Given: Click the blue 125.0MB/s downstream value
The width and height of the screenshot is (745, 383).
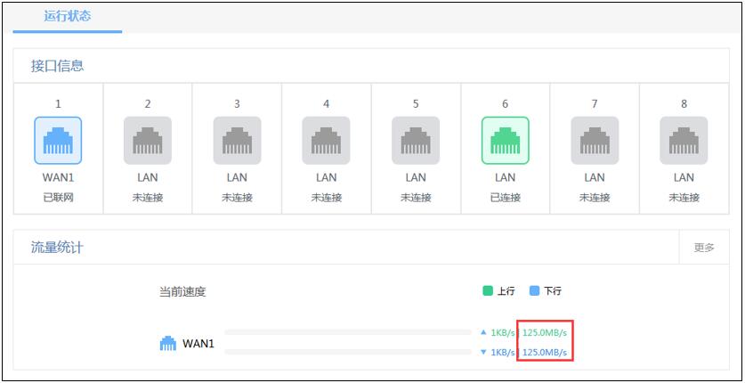Looking at the screenshot, I should tap(545, 353).
